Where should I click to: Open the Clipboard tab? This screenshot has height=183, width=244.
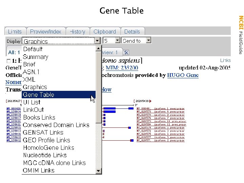[x=105, y=32]
